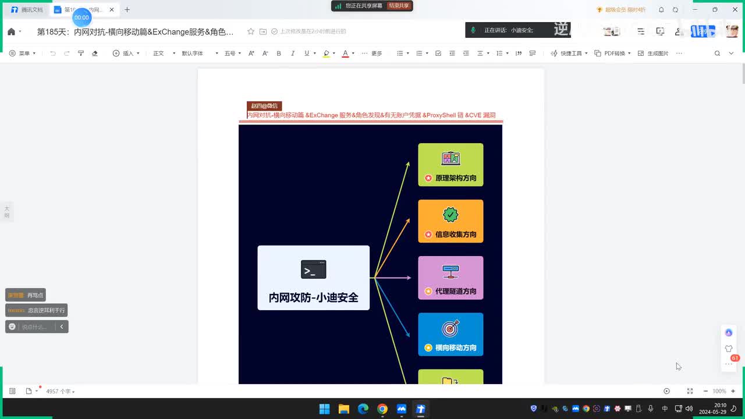This screenshot has width=745, height=419.
Task: Open the font color dropdown arrow
Action: [x=353, y=54]
